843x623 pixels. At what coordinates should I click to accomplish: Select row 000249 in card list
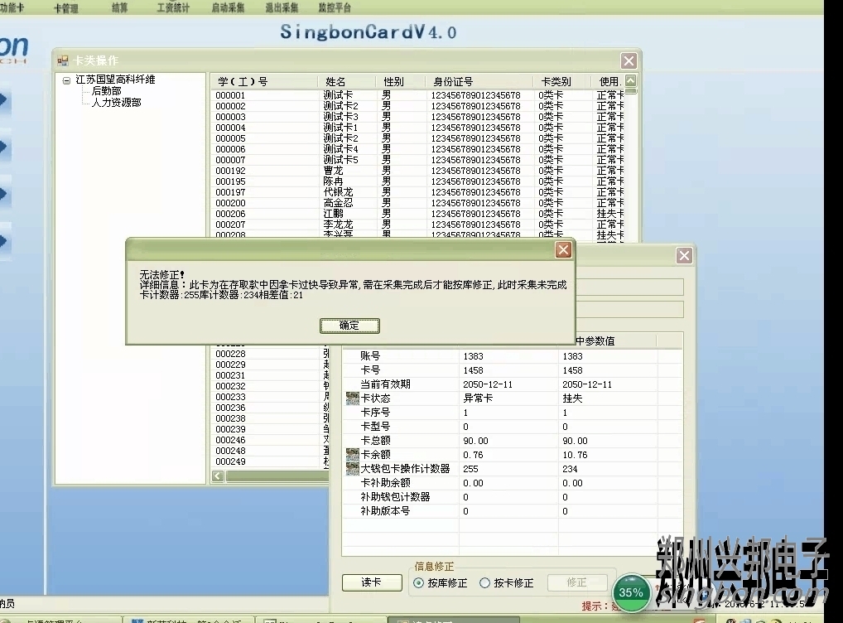click(x=271, y=461)
